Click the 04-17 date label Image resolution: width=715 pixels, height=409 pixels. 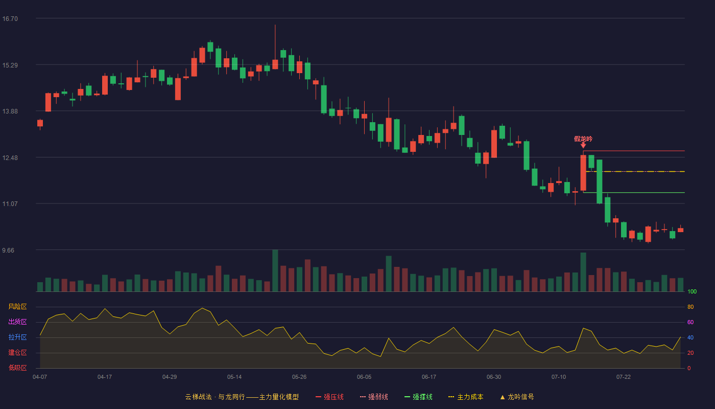[105, 377]
